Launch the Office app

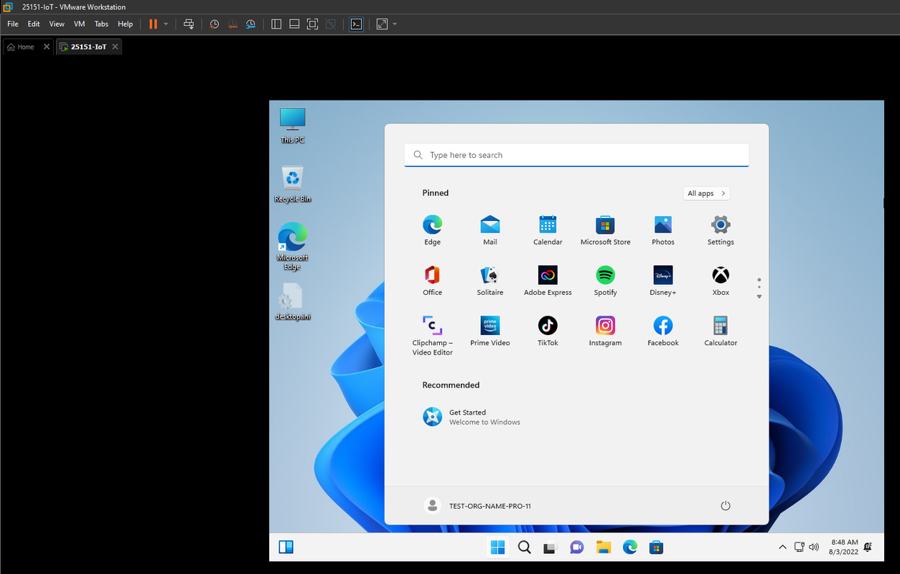tap(432, 281)
